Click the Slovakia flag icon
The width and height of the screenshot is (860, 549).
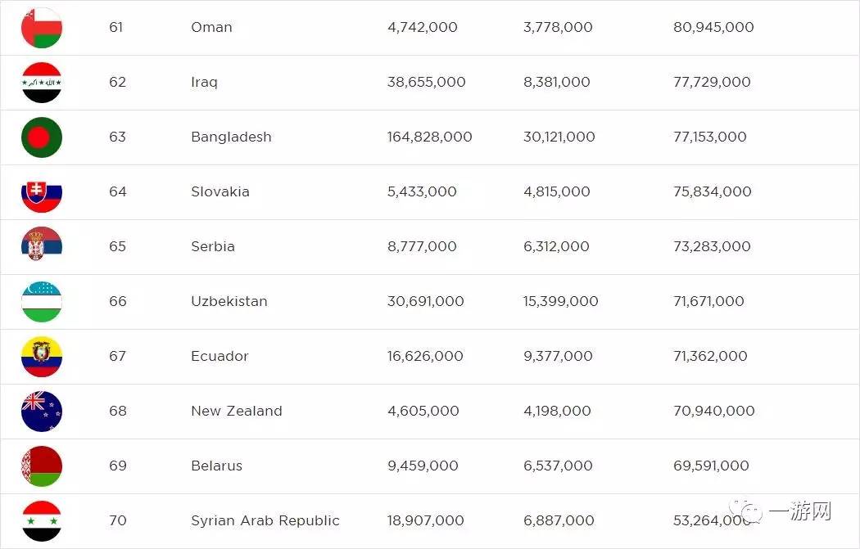click(x=42, y=192)
